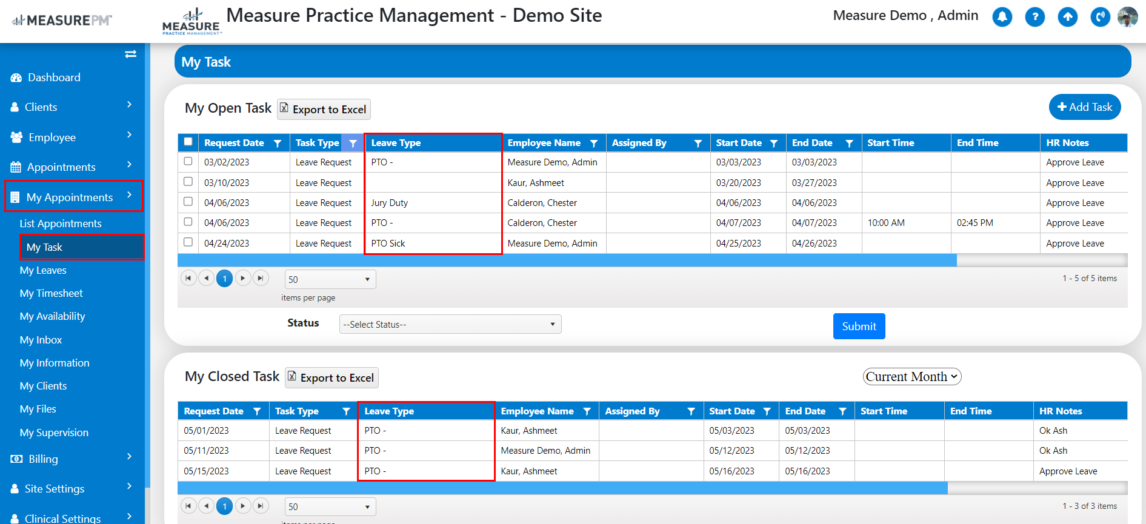Viewport: 1146px width, 524px height.
Task: Open My Information in sidebar
Action: (55, 363)
